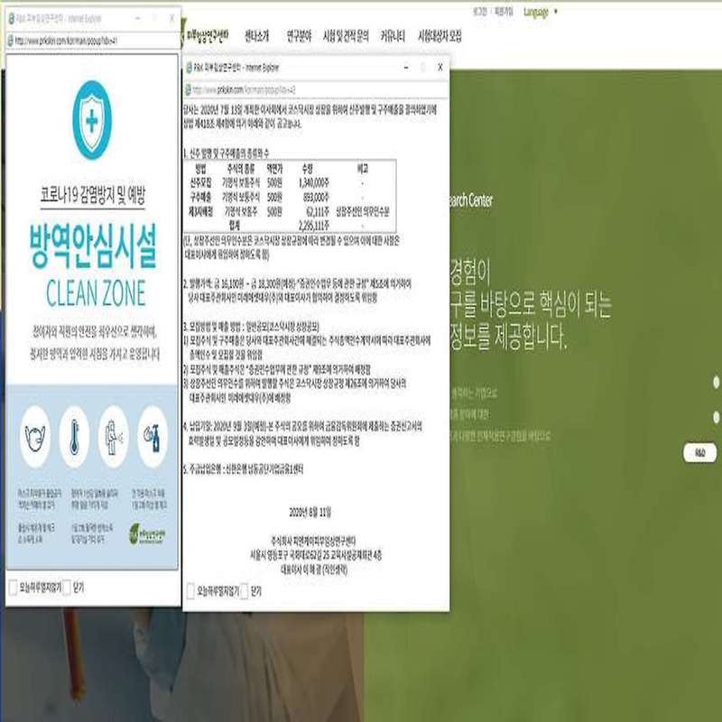Viewport: 722px width, 722px height.
Task: Click the white R&D button
Action: (700, 453)
